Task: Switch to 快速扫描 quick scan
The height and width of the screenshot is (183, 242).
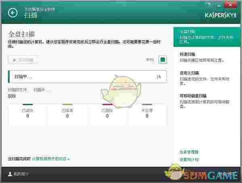Action: pyautogui.click(x=188, y=54)
